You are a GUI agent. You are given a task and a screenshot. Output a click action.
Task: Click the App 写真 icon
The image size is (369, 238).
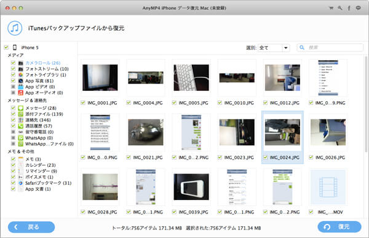pos(21,81)
